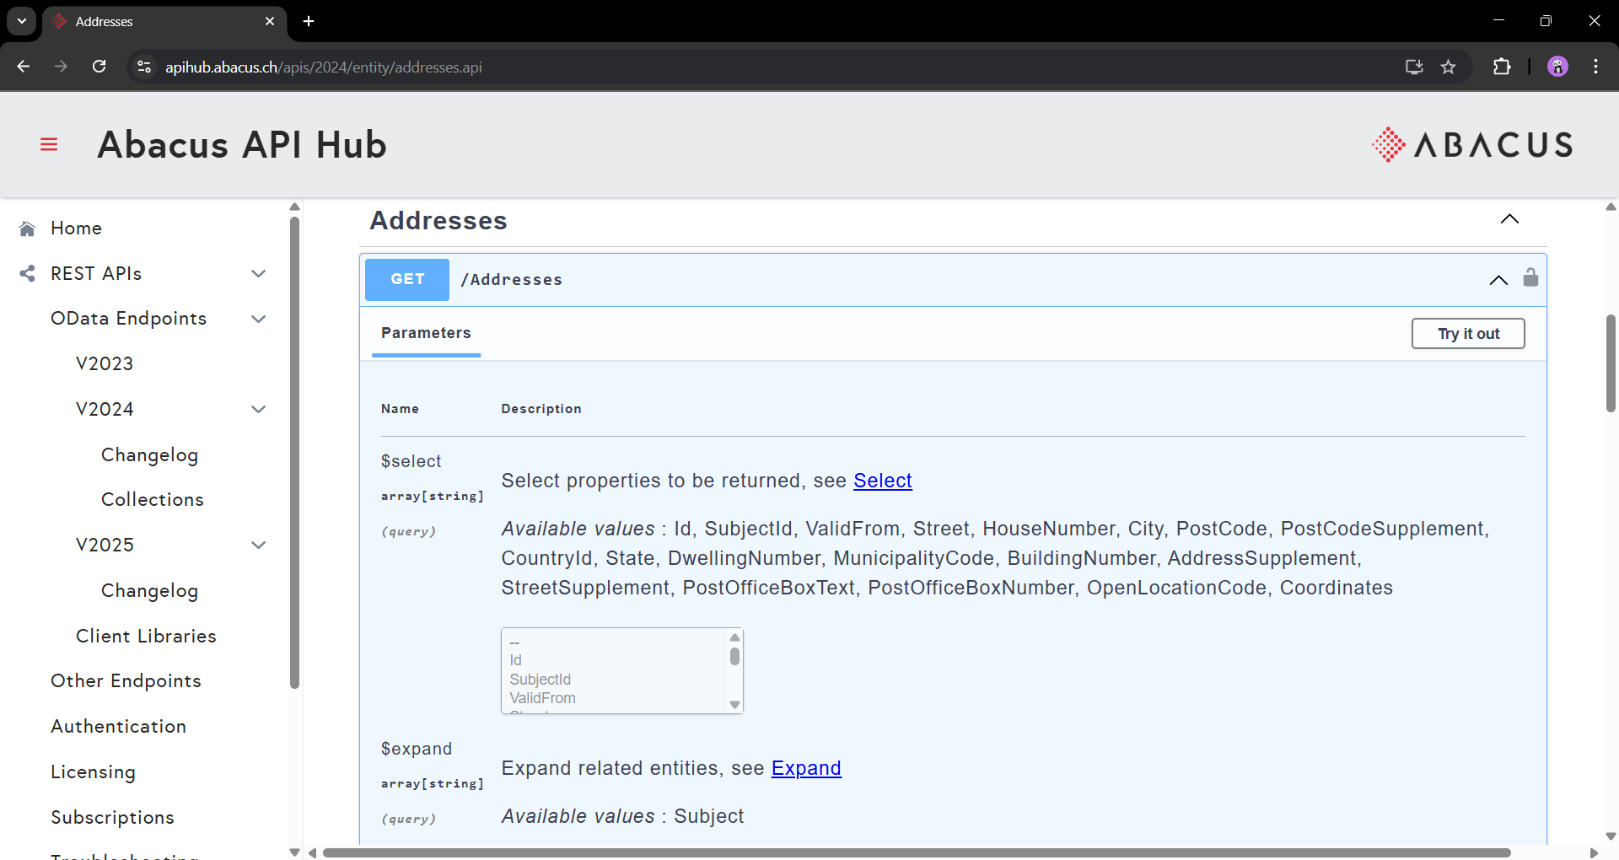The height and width of the screenshot is (860, 1619).
Task: Open the profile avatar menu
Action: tap(1557, 67)
